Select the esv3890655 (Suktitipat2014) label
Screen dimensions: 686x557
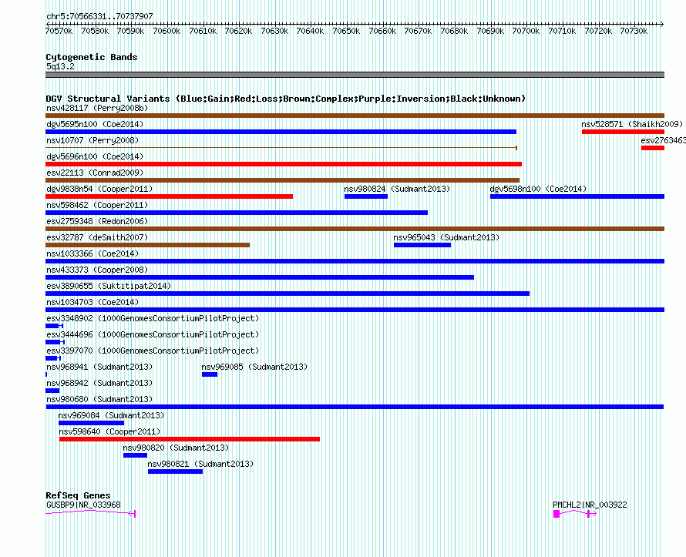click(x=109, y=286)
